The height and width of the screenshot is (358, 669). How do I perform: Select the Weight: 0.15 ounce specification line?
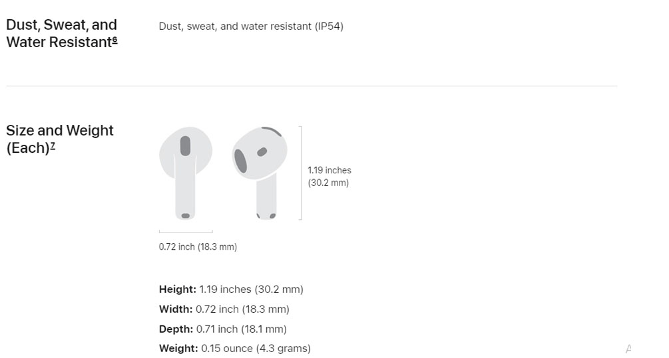coord(234,349)
